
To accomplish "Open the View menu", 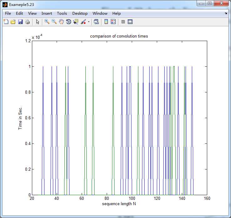I will 32,13.
